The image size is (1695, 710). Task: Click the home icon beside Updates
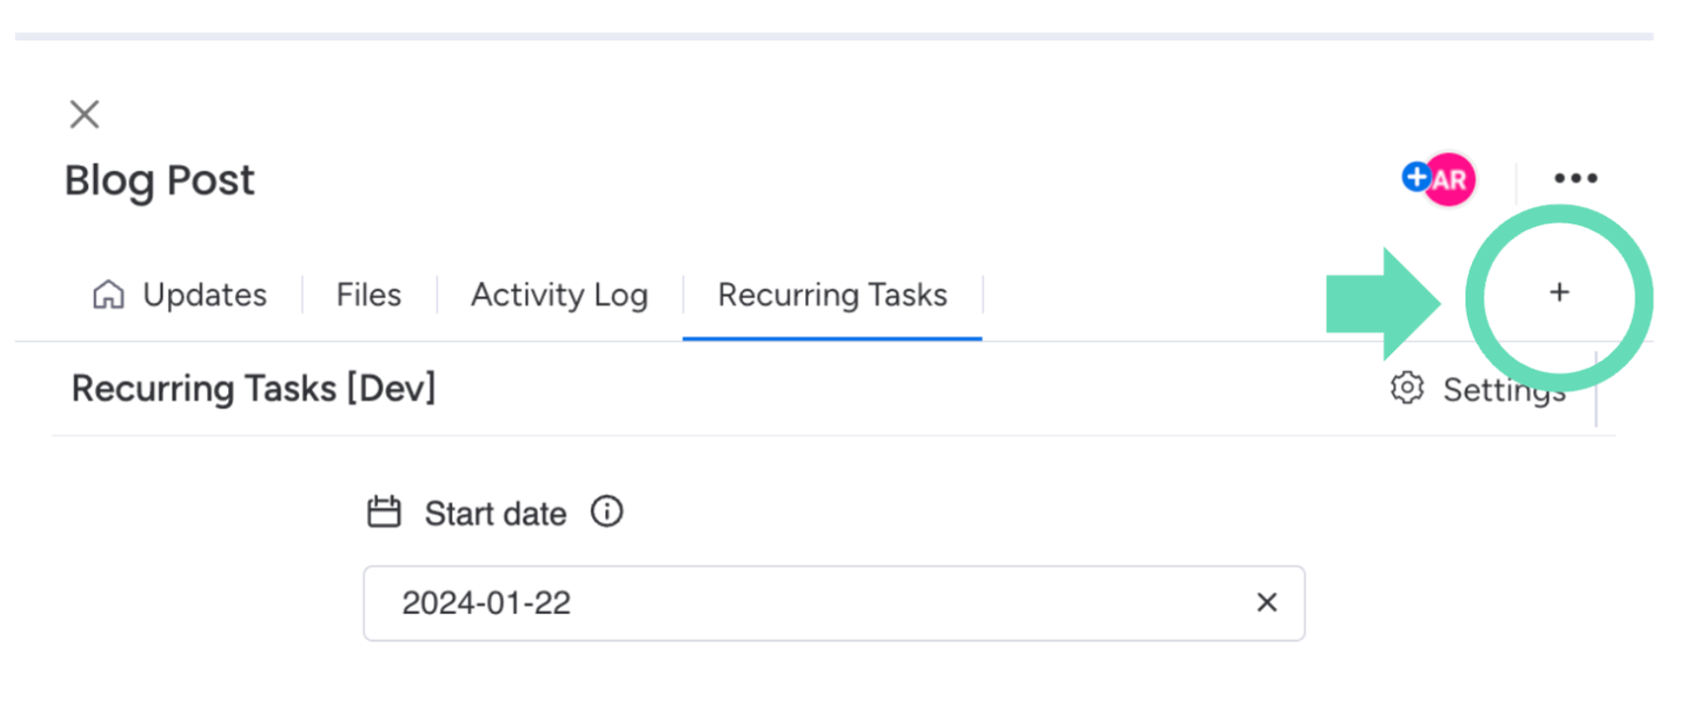(108, 295)
